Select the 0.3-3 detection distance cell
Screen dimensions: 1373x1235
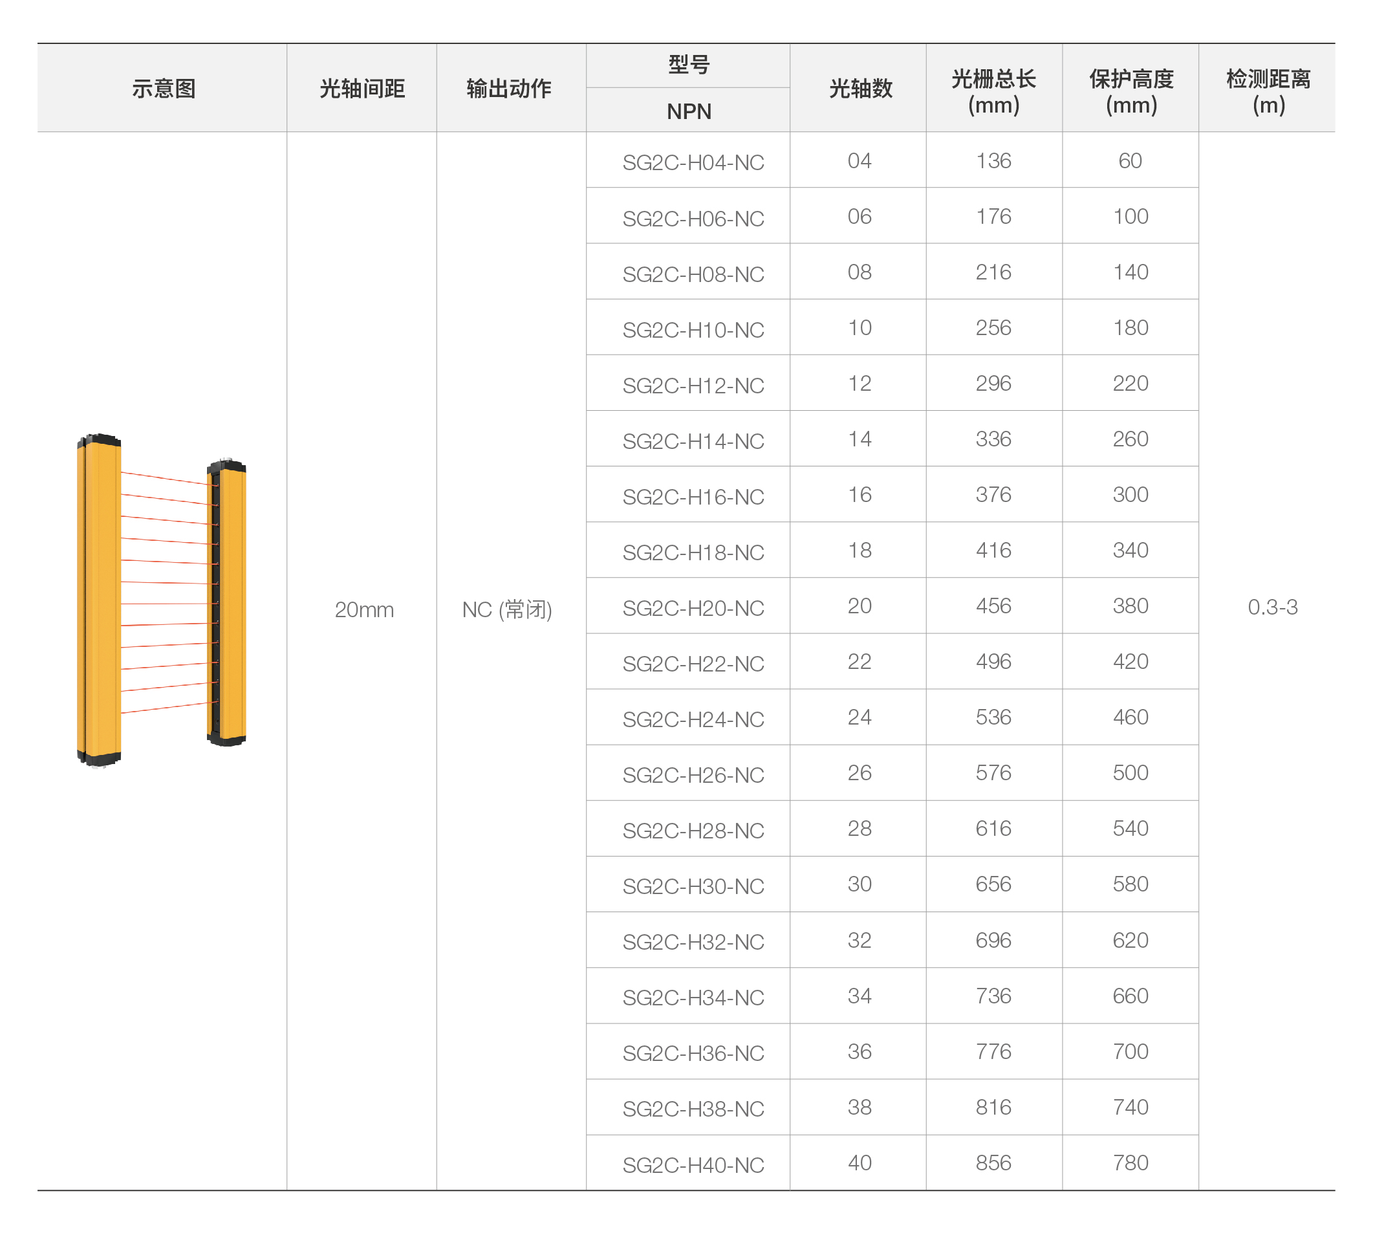1272,607
